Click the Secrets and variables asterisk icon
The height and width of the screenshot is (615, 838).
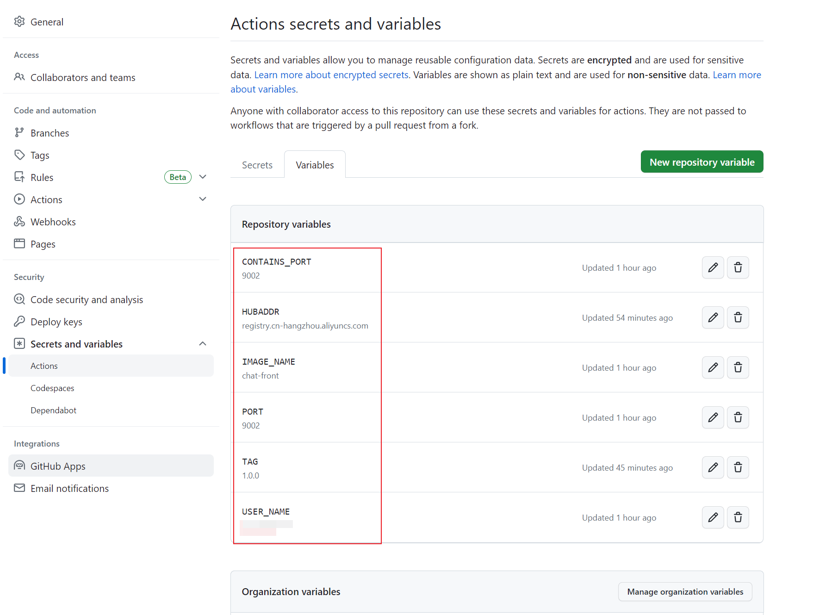[x=19, y=343]
